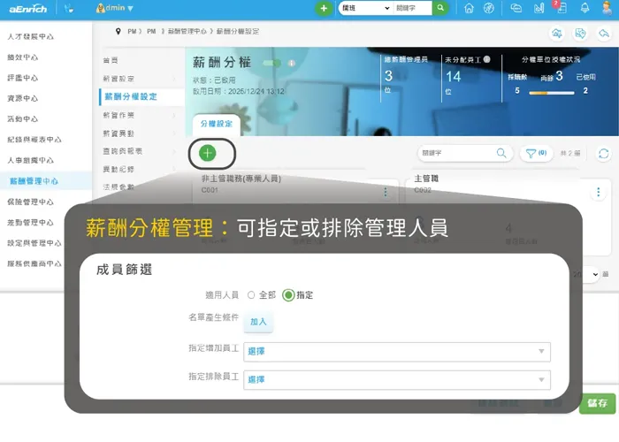The height and width of the screenshot is (442, 619).
Task: Expand 查詢與報表 submenu arrow
Action: [174, 151]
